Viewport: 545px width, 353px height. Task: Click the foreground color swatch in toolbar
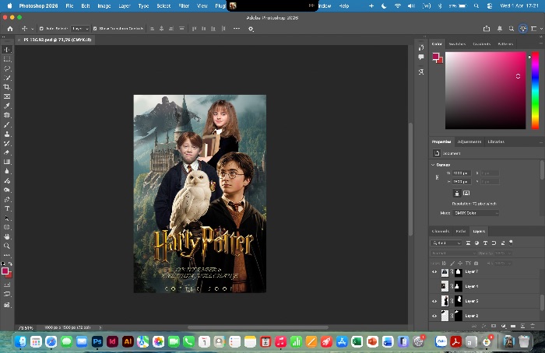tap(5, 271)
